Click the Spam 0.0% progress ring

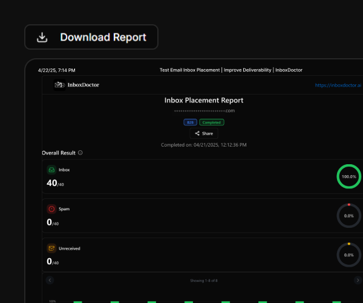(x=349, y=216)
